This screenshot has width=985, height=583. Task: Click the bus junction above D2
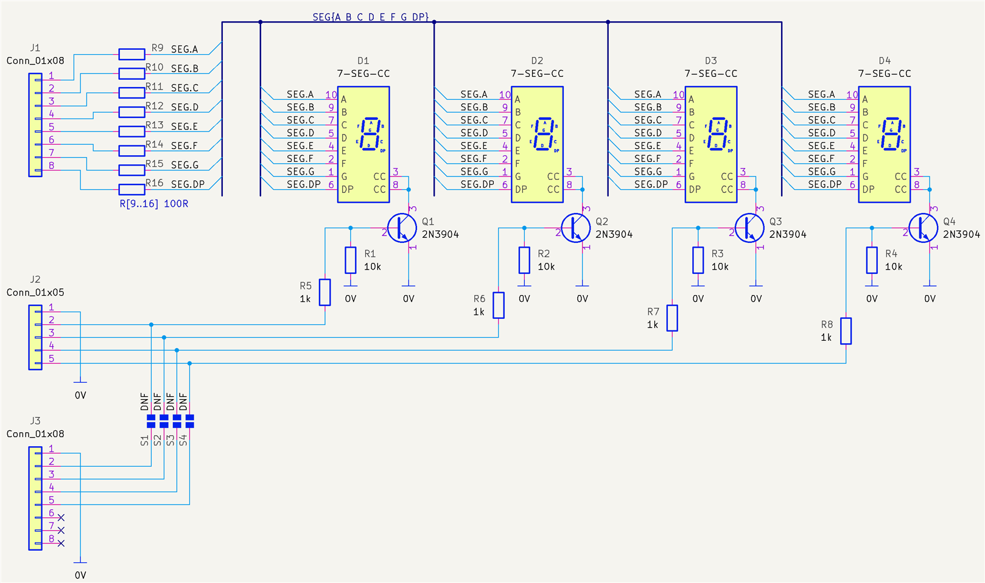[x=434, y=22]
